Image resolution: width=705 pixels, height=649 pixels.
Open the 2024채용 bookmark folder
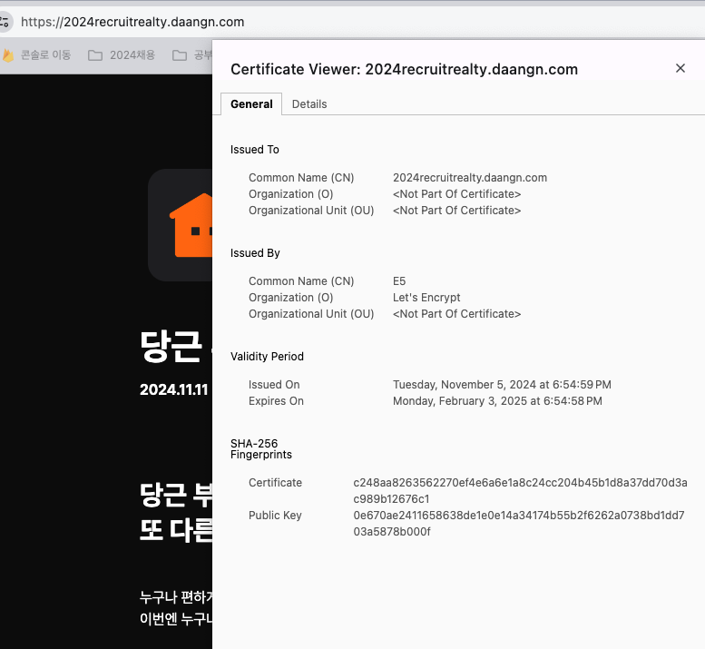(122, 55)
